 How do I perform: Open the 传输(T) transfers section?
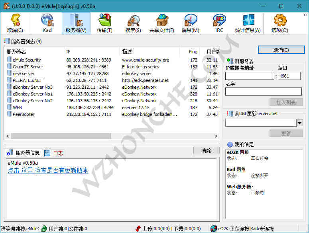[x=104, y=23]
